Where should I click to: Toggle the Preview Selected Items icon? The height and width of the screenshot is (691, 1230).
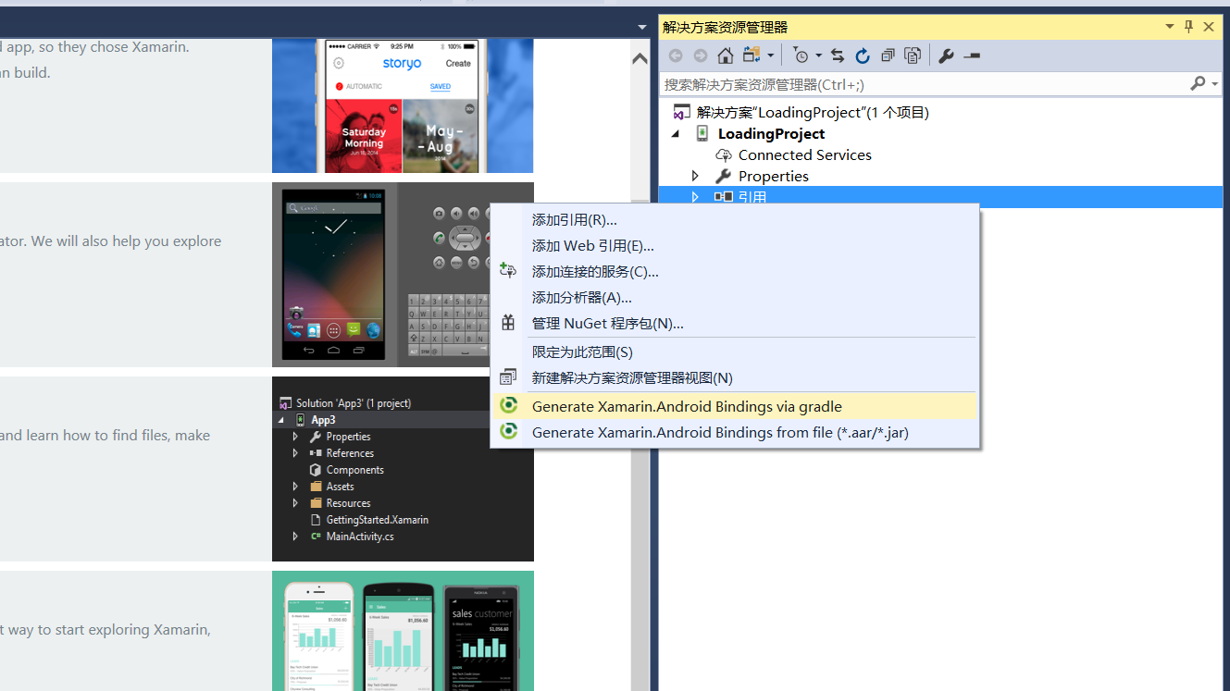pos(971,56)
